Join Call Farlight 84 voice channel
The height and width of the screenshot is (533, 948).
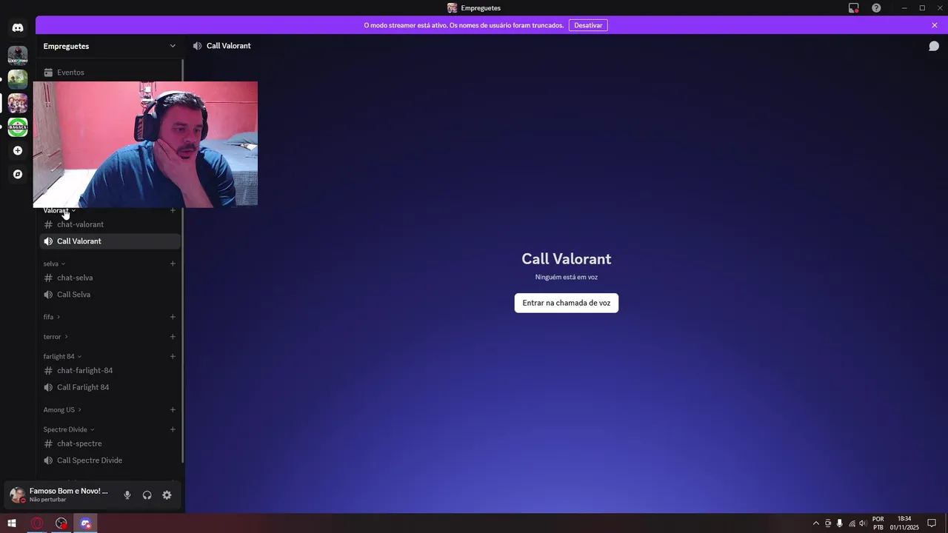[x=110, y=387]
